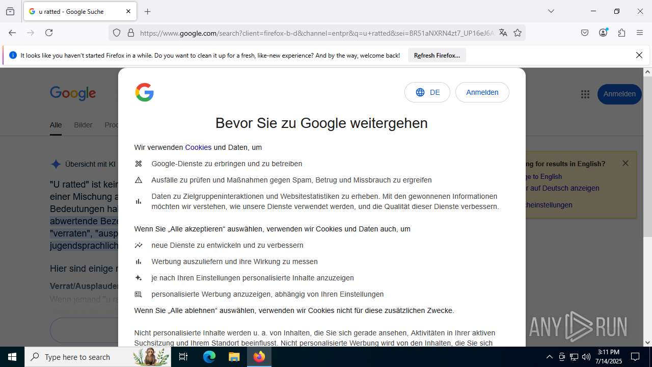This screenshot has width=652, height=367.
Task: Click Anmelden button in consent dialog
Action: coord(482,92)
